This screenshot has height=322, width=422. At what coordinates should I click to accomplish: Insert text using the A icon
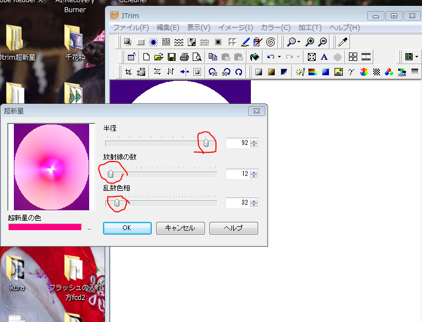tap(325, 57)
